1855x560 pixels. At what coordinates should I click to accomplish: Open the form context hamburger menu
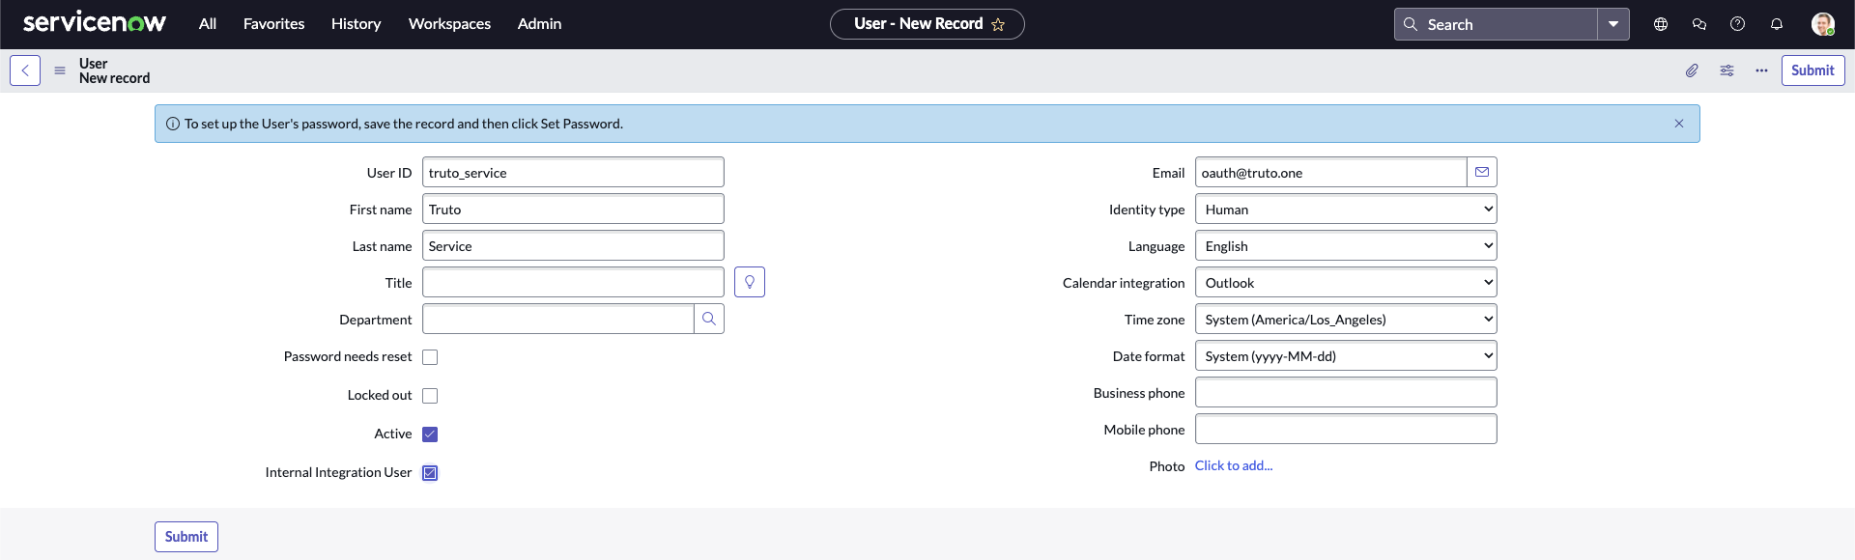point(60,70)
